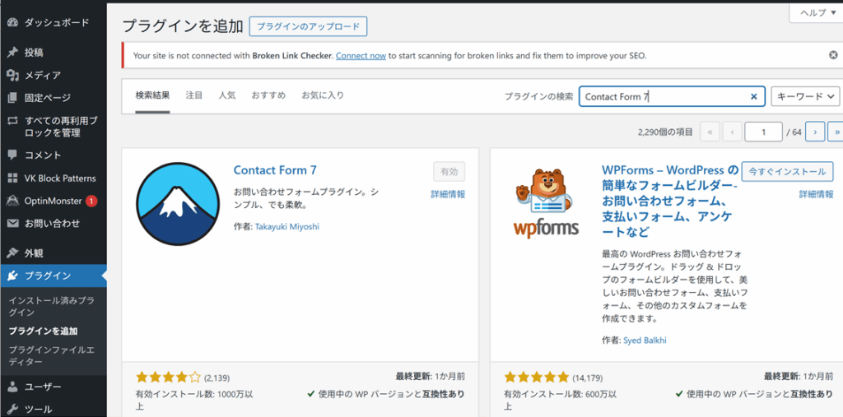
Task: Open the WPForms plugin title link
Action: click(670, 201)
